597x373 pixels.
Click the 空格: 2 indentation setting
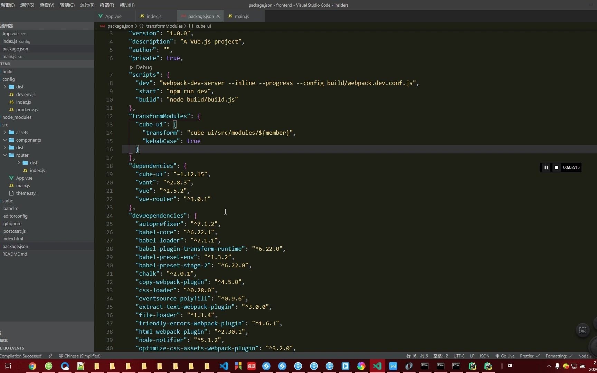pos(440,356)
